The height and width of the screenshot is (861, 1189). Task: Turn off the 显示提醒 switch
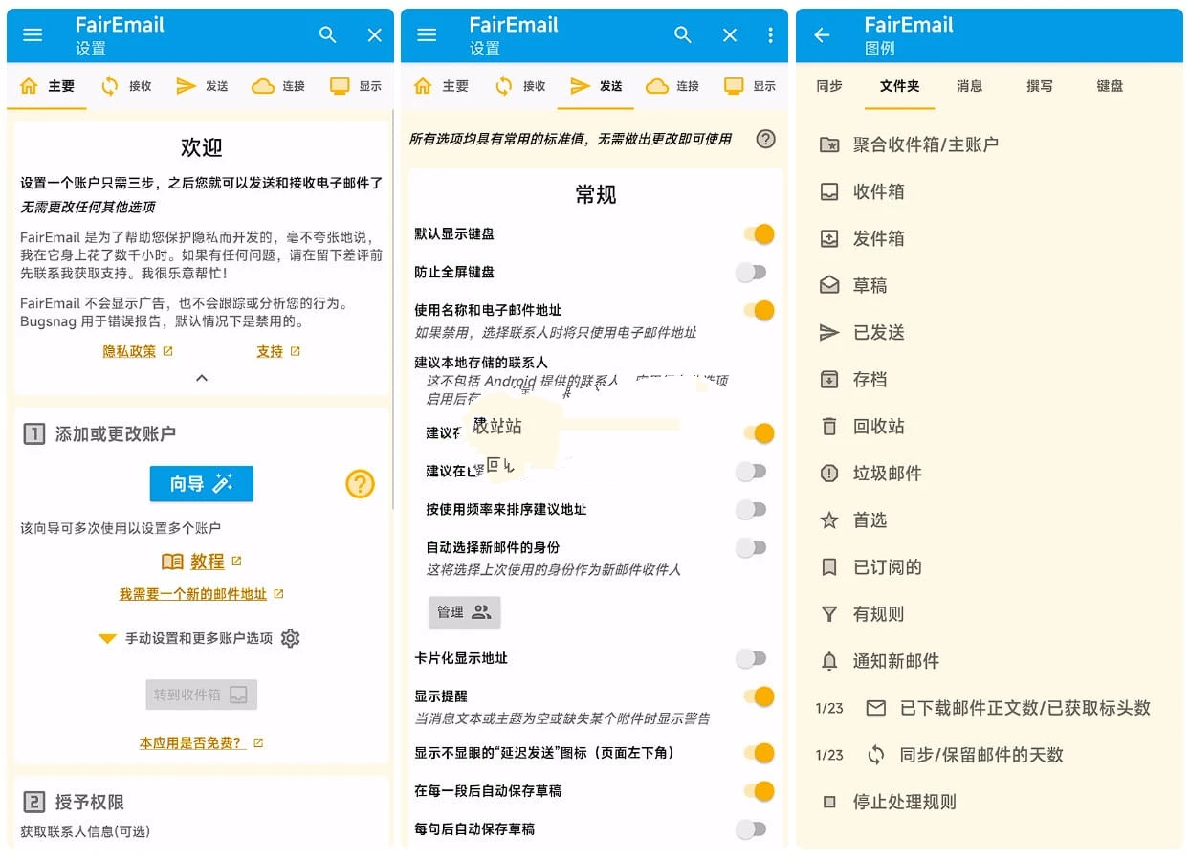758,696
